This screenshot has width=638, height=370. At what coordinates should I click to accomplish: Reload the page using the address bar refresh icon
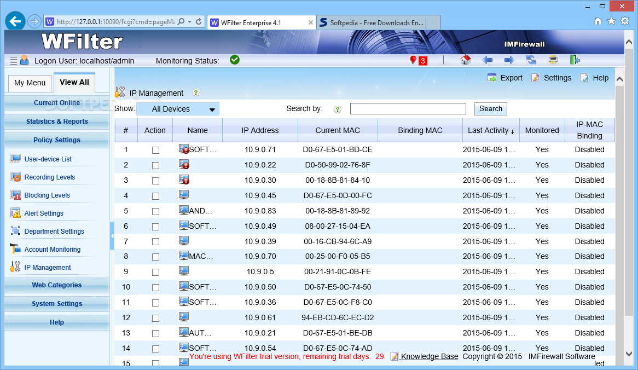coord(199,21)
